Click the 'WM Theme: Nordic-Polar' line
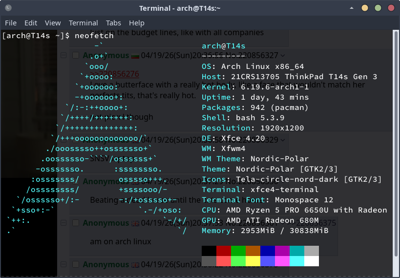The height and width of the screenshot is (278, 400). 255,158
